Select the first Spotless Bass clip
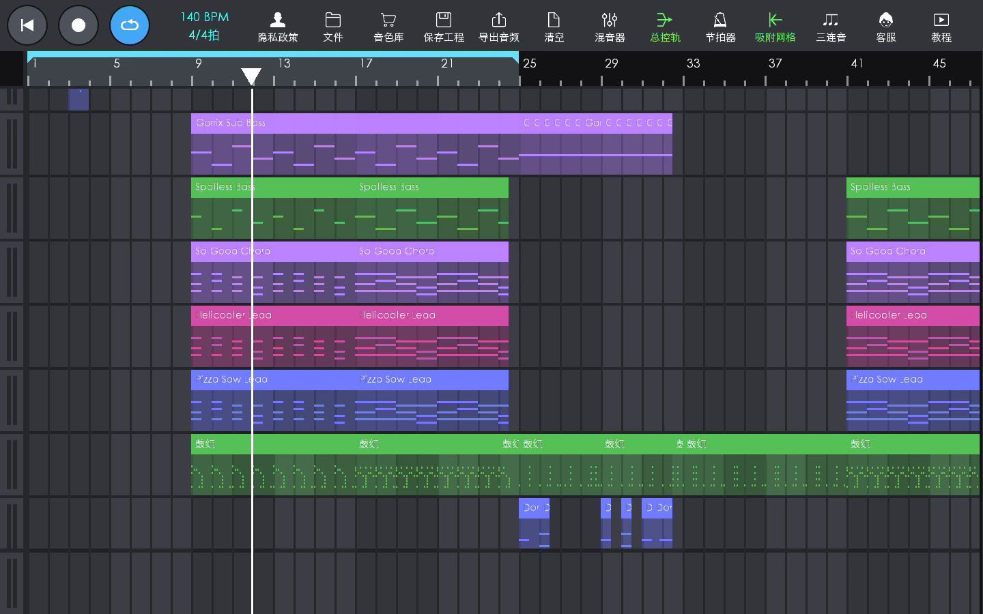The height and width of the screenshot is (614, 983). point(273,208)
